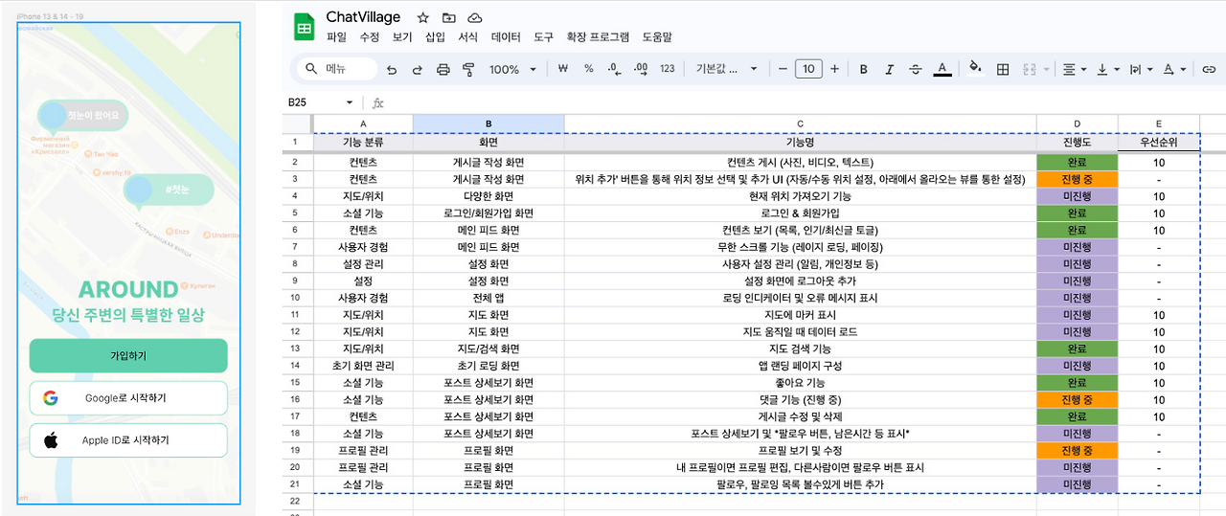Open the text rotation dropdown
This screenshot has width=1226, height=516.
coord(1173,69)
